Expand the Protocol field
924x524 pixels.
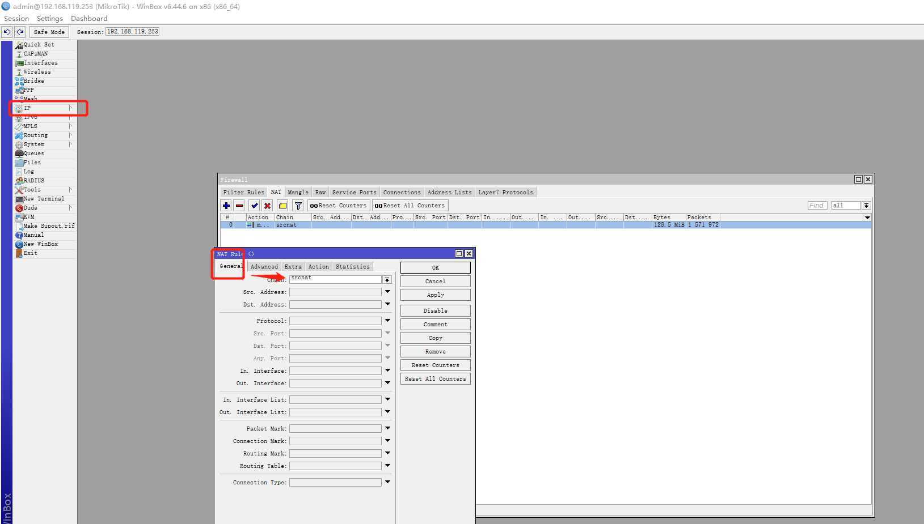coord(387,321)
